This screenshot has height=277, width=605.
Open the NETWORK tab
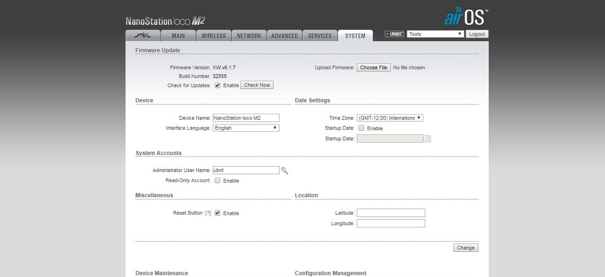click(x=249, y=36)
